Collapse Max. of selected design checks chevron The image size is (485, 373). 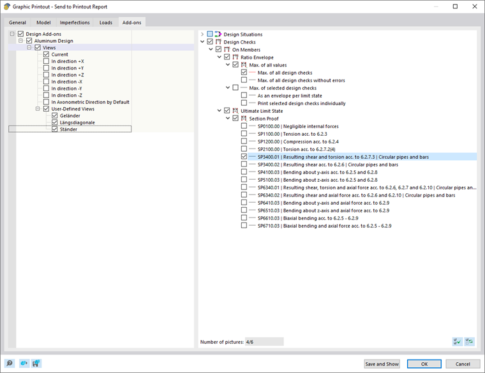tap(228, 88)
